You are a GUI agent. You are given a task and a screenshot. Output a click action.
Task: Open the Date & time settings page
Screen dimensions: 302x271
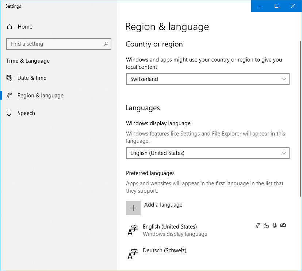pos(32,78)
